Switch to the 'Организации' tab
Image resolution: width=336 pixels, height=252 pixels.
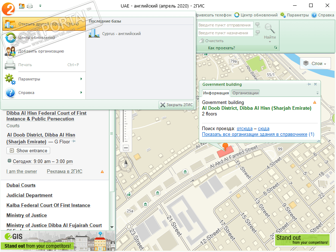click(x=246, y=93)
